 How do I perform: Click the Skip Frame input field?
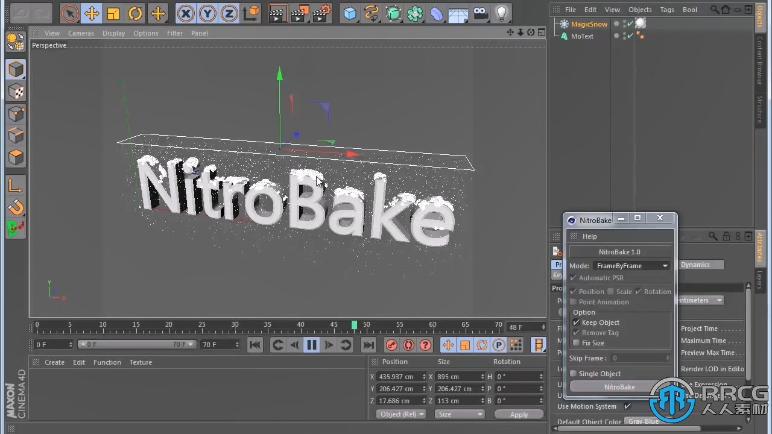click(641, 358)
